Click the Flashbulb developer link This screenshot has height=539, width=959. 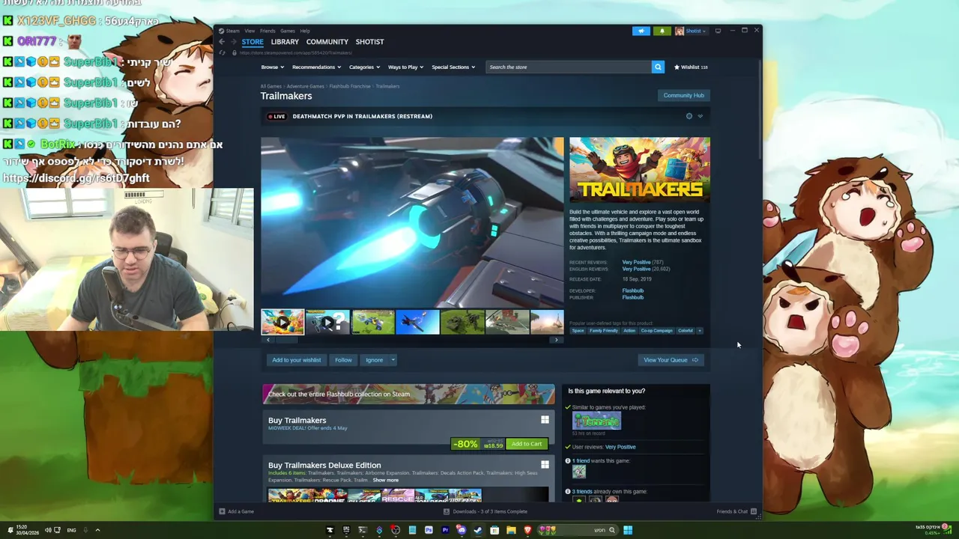point(632,290)
